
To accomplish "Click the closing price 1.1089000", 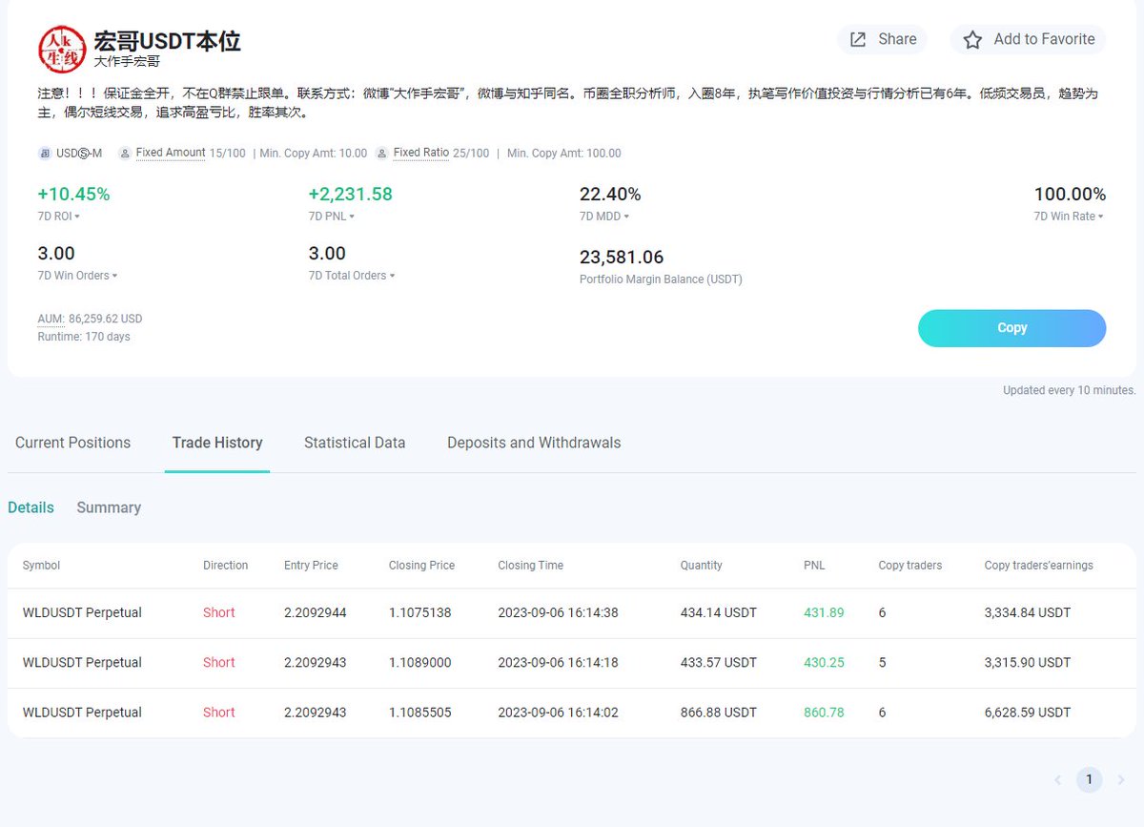I will coord(419,662).
